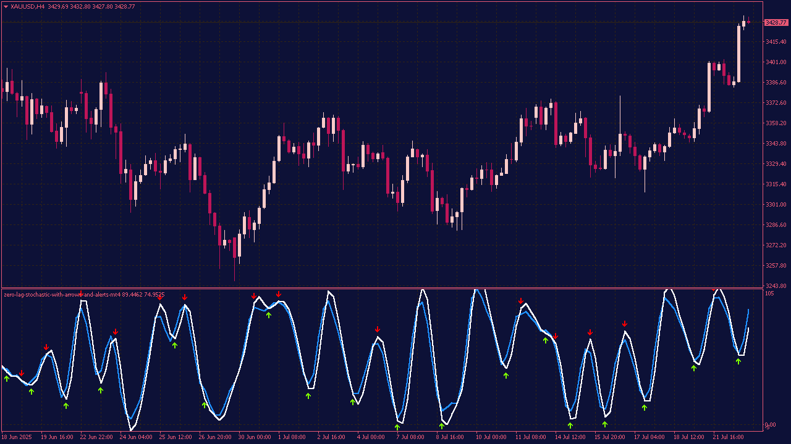Click red down arrow above 1 Jul 08:00
The width and height of the screenshot is (791, 444).
click(279, 294)
